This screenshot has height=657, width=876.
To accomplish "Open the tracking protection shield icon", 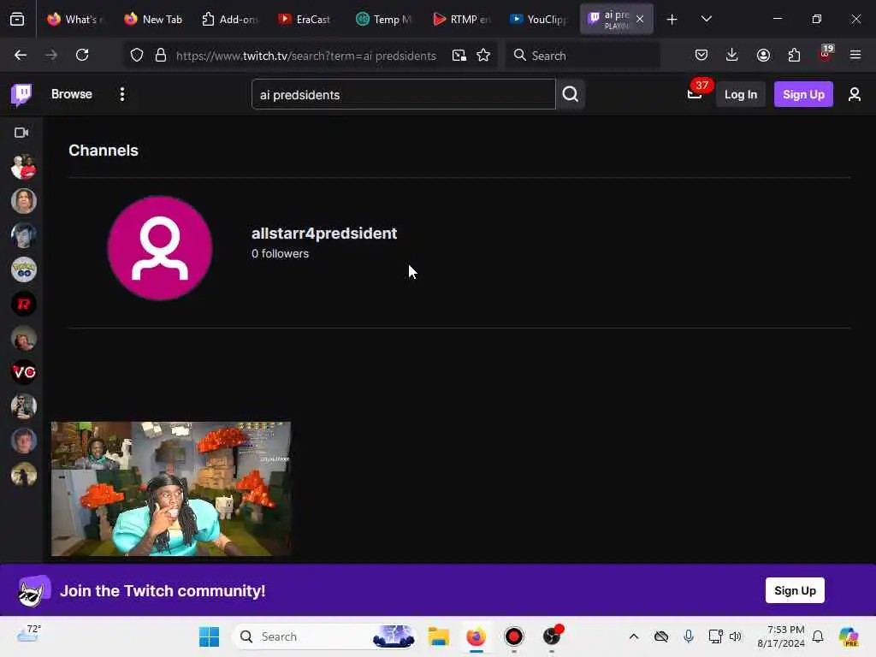I will point(137,55).
